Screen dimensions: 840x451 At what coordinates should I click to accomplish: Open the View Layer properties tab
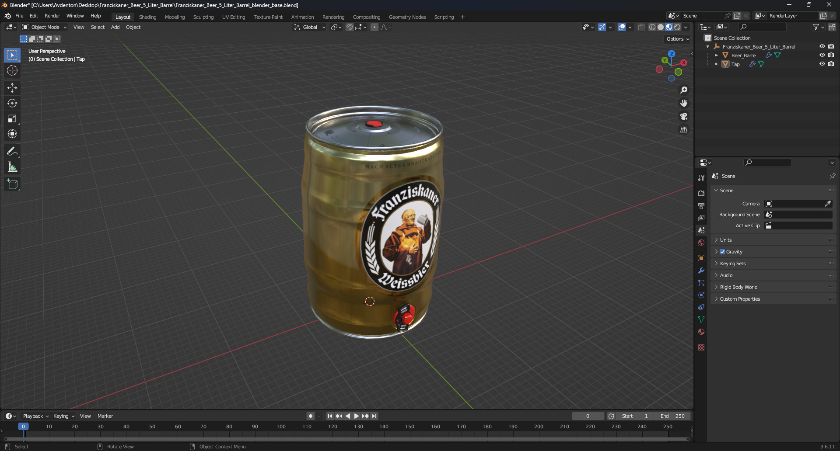pos(701,218)
